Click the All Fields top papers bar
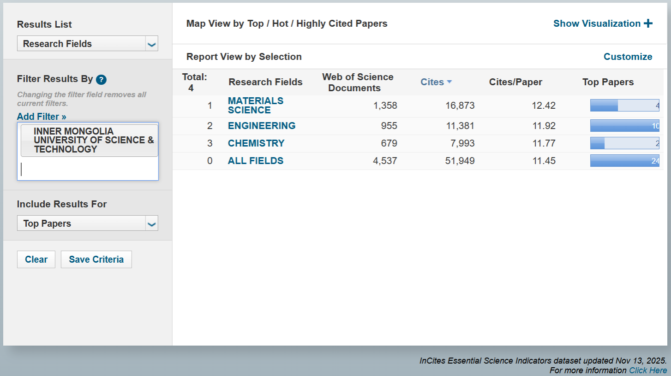This screenshot has height=376, width=671. pyautogui.click(x=624, y=161)
